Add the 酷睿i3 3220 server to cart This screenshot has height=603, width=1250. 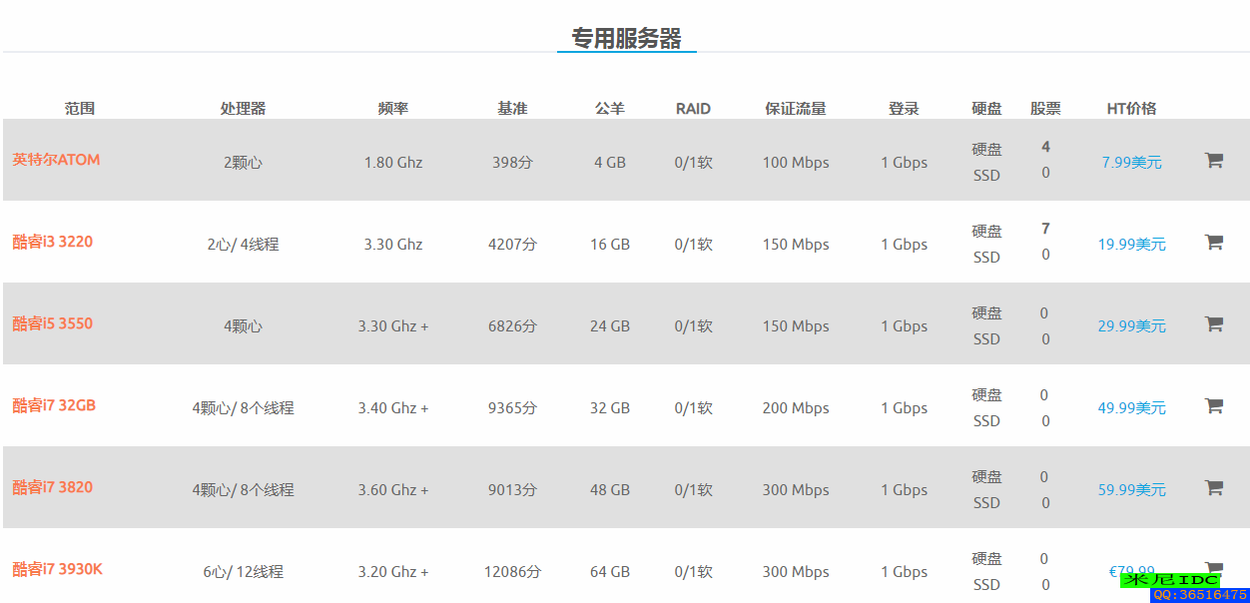click(x=1213, y=242)
